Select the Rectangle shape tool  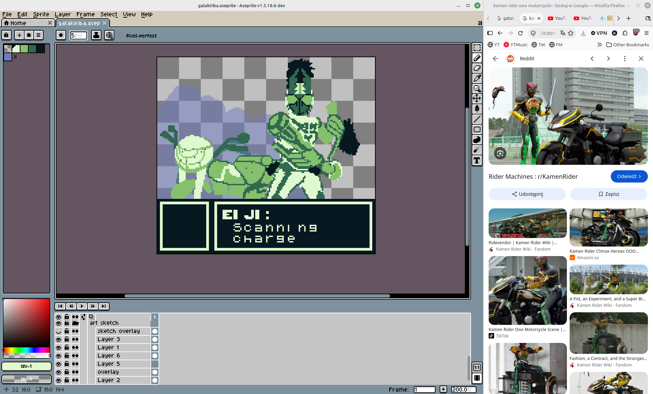477,129
